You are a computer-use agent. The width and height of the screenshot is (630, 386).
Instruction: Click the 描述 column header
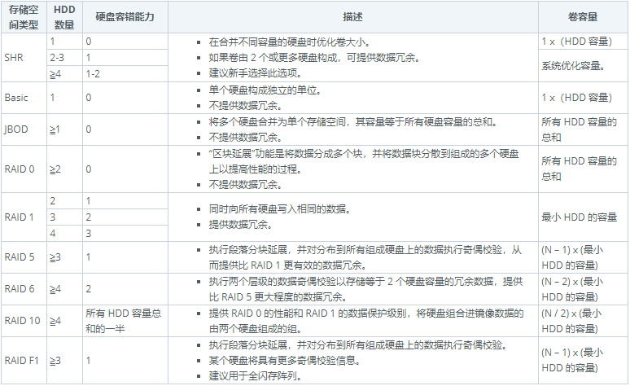tap(352, 17)
